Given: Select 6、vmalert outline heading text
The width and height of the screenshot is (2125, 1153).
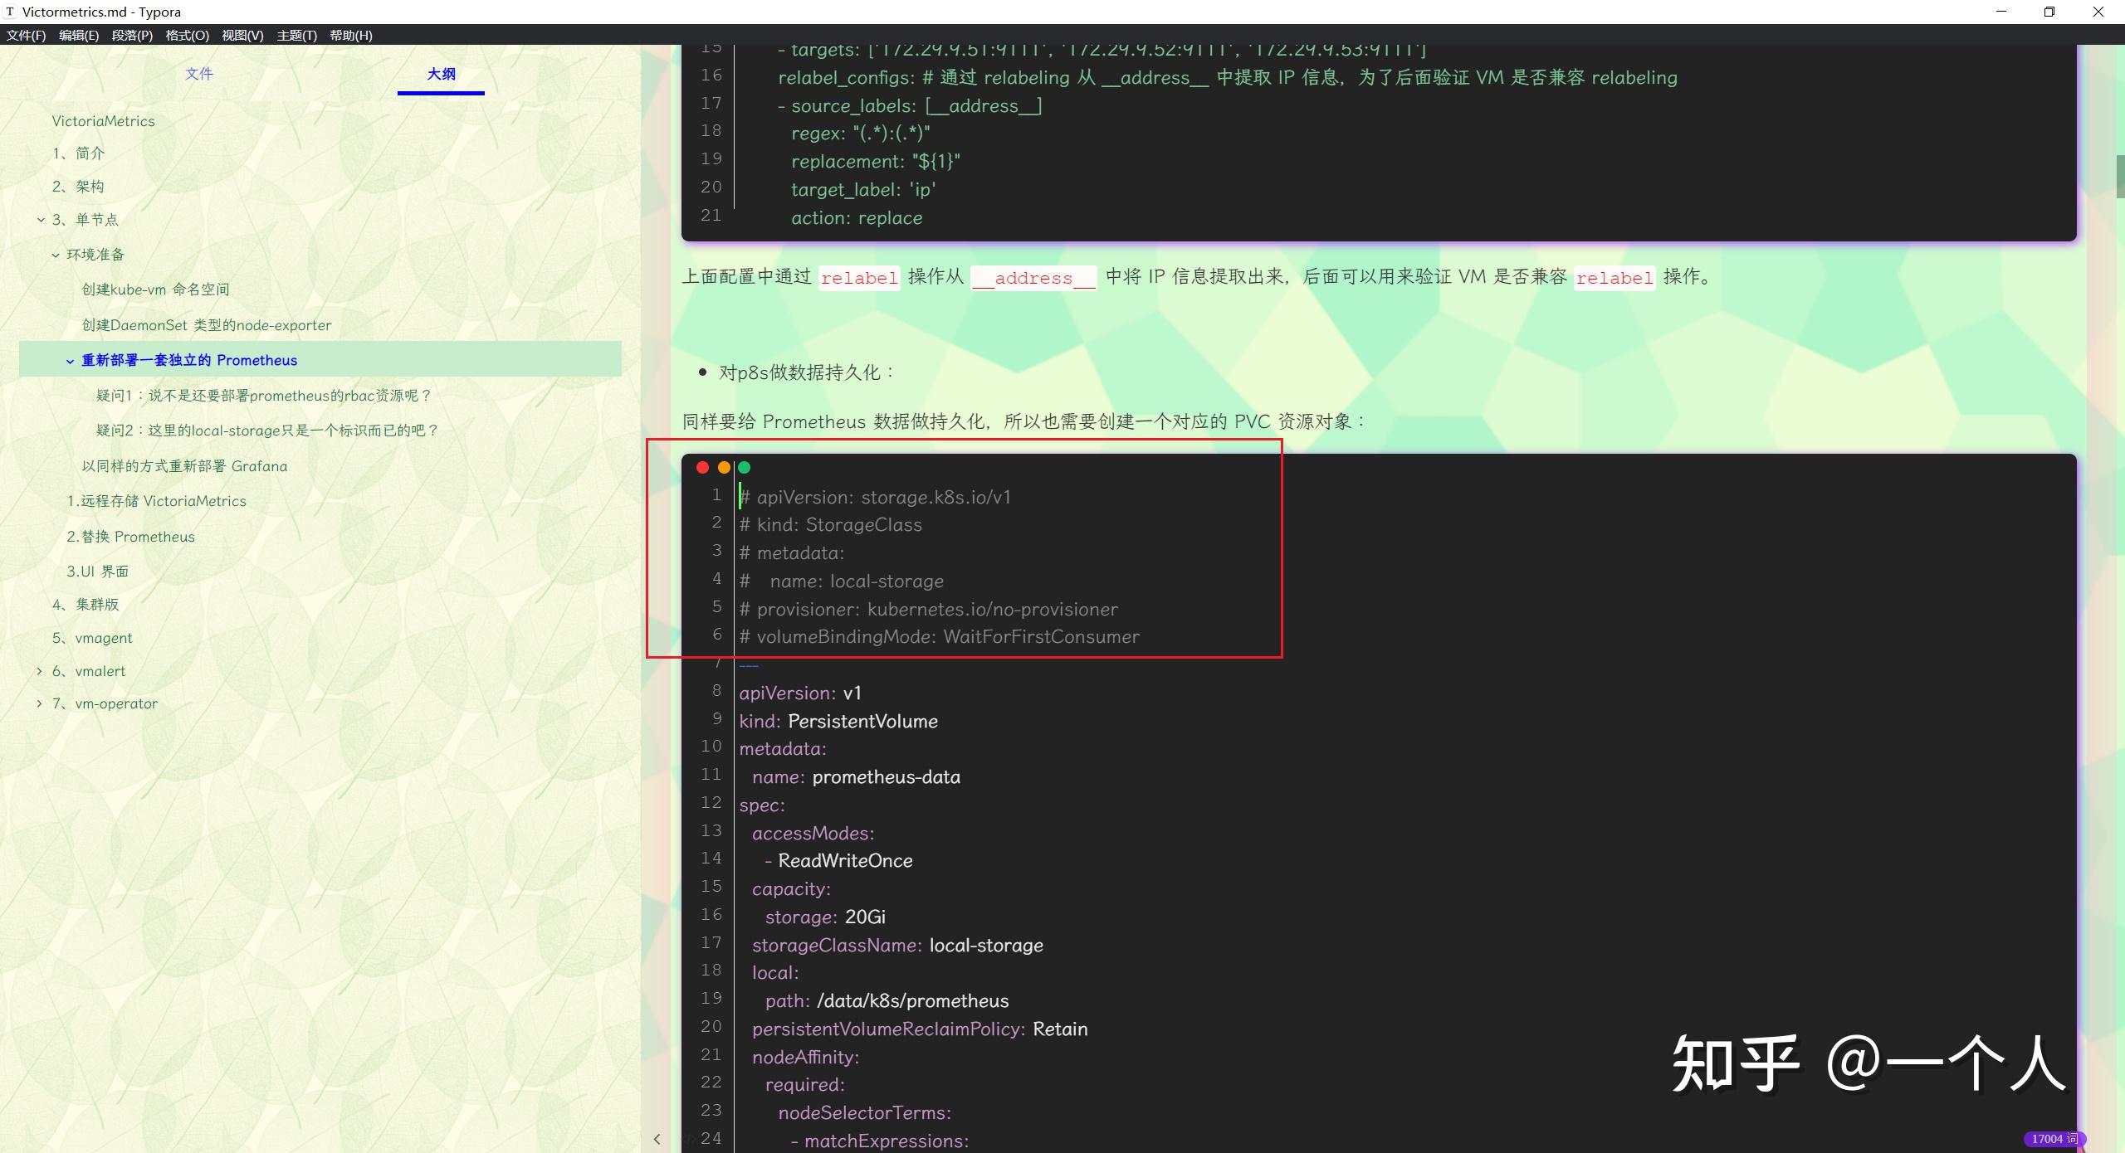Looking at the screenshot, I should 89,671.
